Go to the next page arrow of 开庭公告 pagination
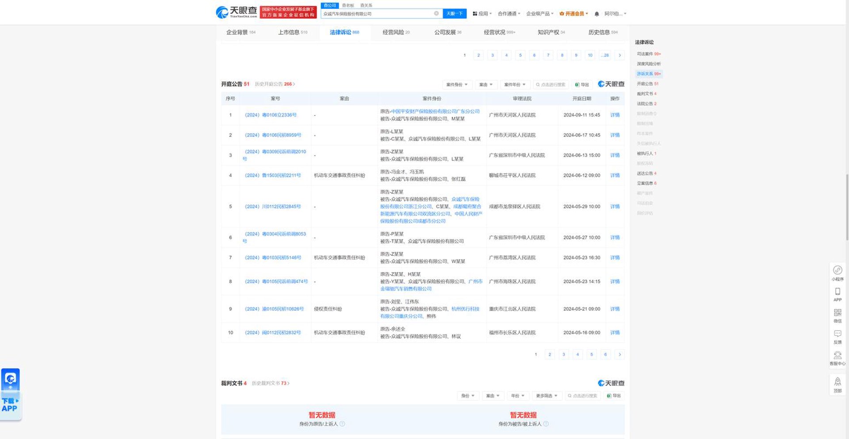This screenshot has width=849, height=439. point(620,354)
